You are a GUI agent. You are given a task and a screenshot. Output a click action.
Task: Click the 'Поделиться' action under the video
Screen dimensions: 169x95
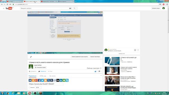point(42,71)
